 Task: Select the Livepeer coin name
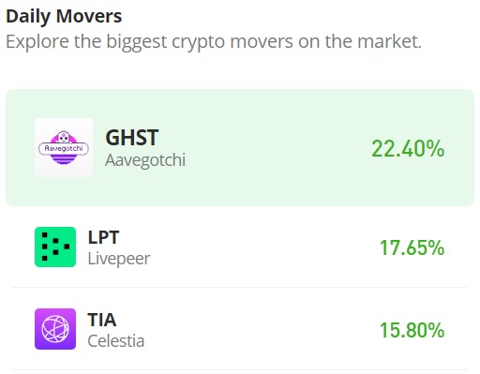pos(119,259)
